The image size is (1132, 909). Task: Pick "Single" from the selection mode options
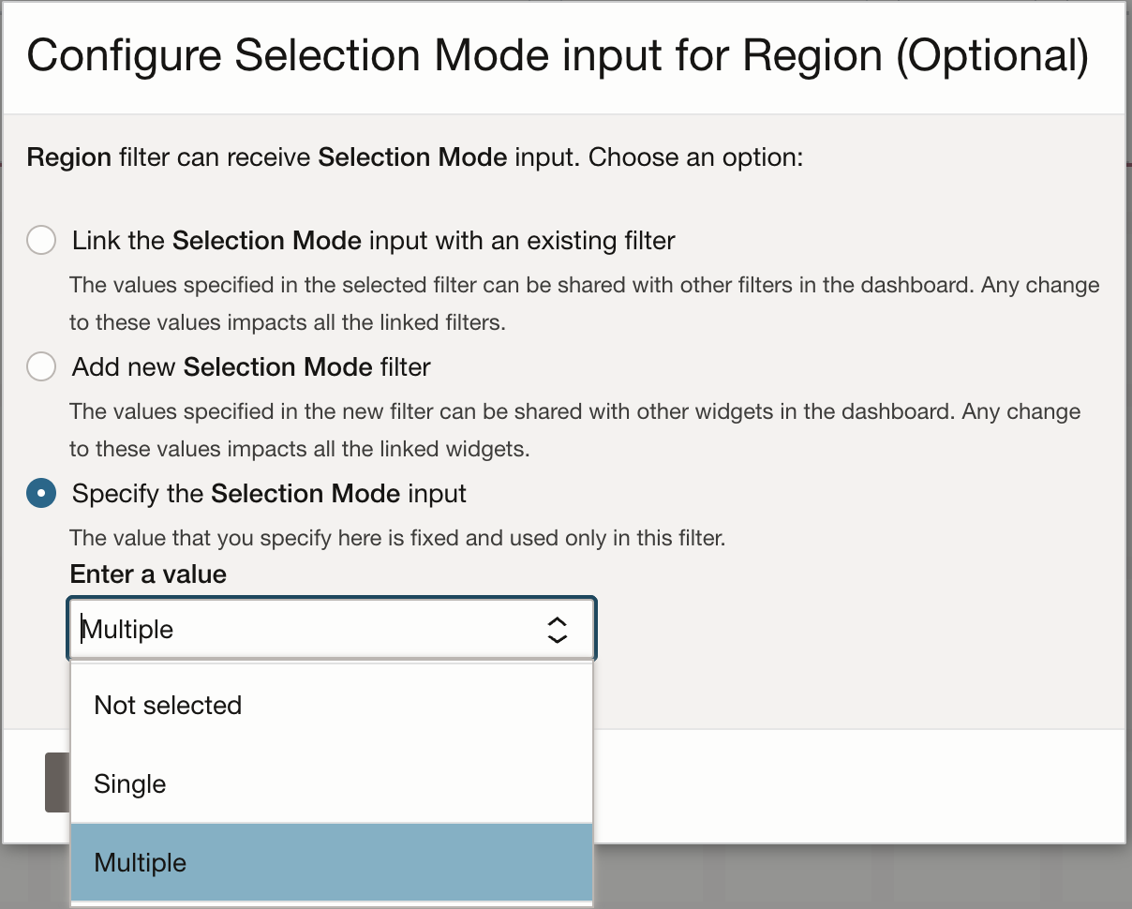(129, 783)
